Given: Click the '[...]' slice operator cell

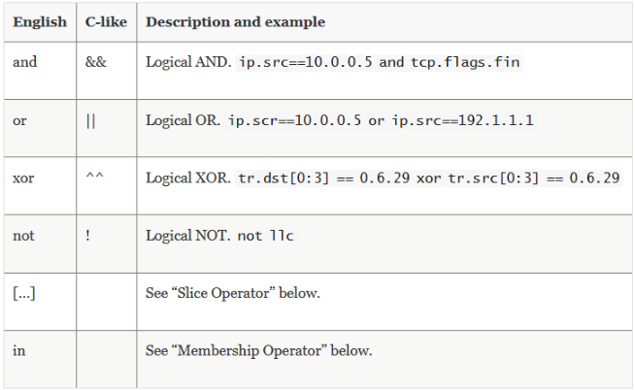Looking at the screenshot, I should point(24,293).
